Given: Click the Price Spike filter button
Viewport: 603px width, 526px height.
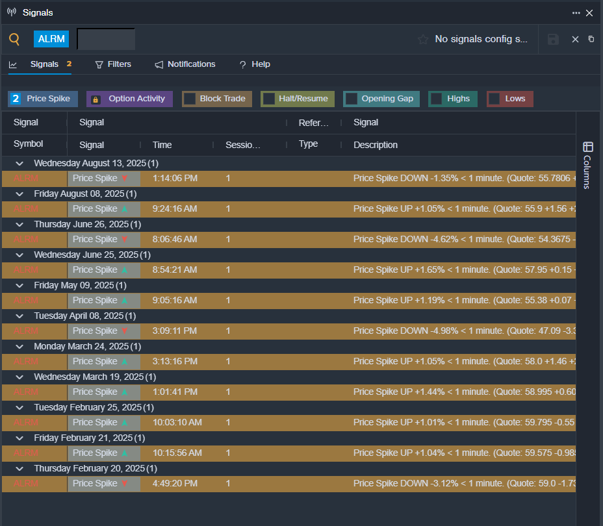Looking at the screenshot, I should tap(43, 99).
